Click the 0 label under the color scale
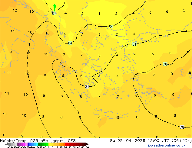This screenshot has height=148, width=192. click(49, 147)
